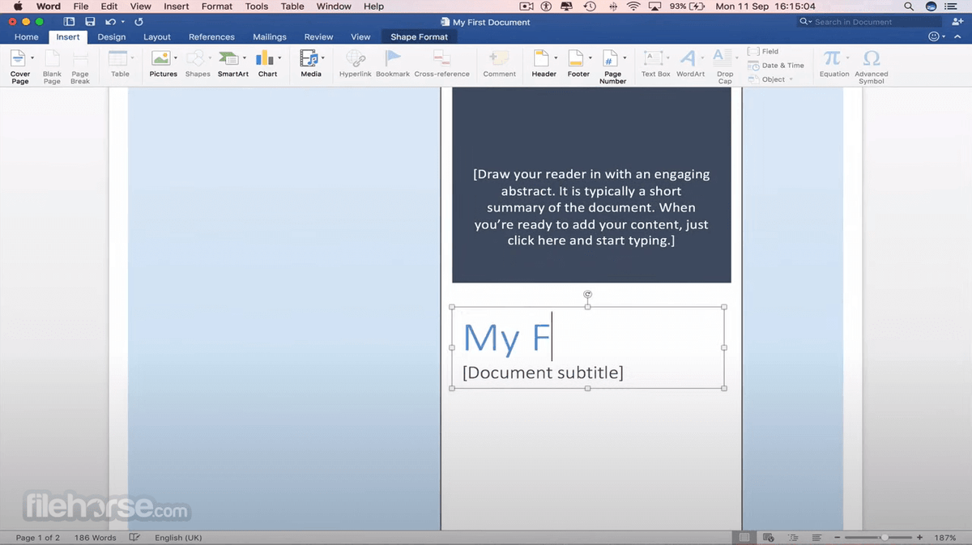Switch to the Home tab
The height and width of the screenshot is (545, 972).
[x=26, y=37]
